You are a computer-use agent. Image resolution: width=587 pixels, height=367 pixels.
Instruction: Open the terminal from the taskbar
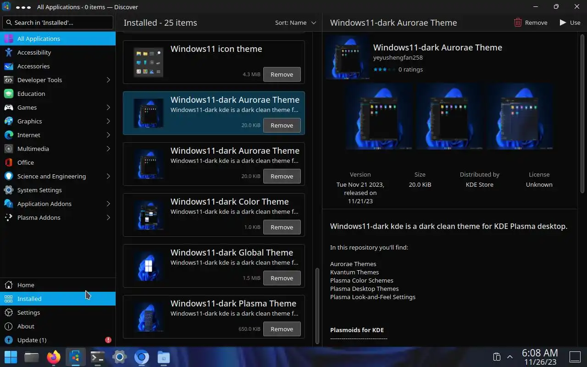click(x=98, y=357)
